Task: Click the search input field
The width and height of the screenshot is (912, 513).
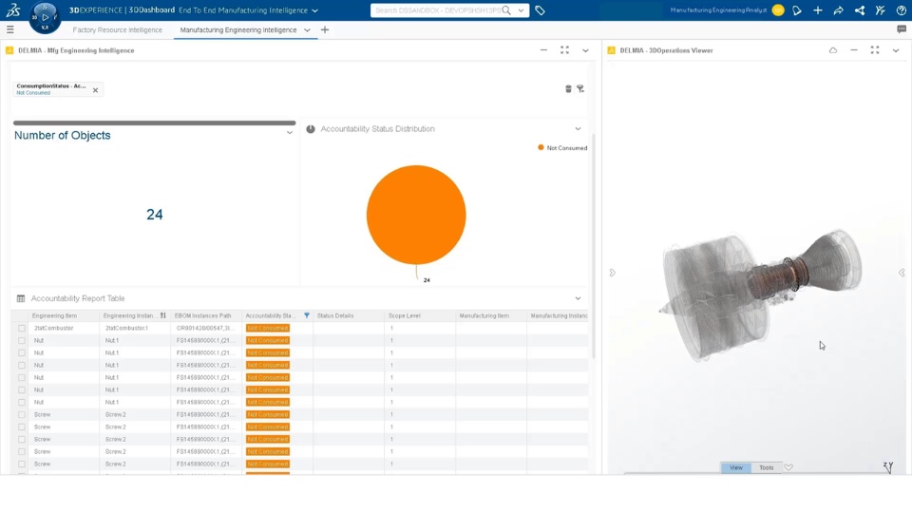Action: coord(437,10)
